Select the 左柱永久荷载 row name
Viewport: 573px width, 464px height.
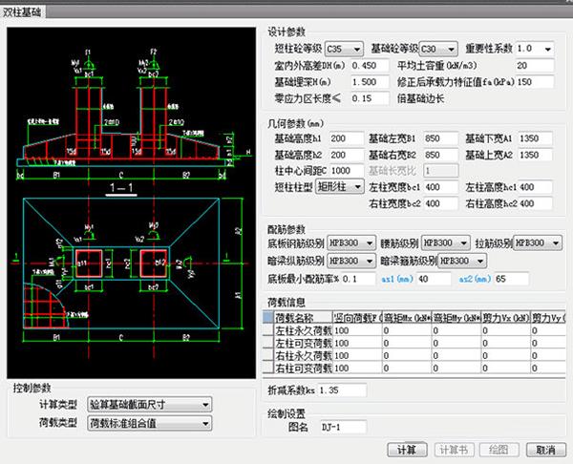click(x=304, y=330)
